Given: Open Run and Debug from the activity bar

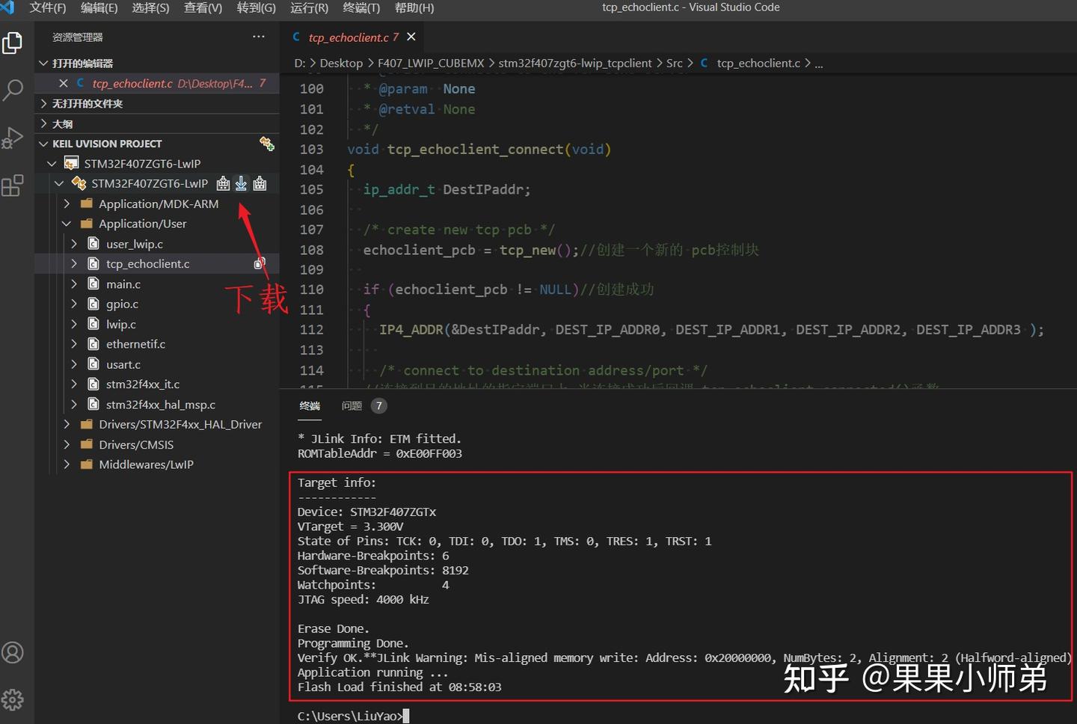Looking at the screenshot, I should click(13, 137).
